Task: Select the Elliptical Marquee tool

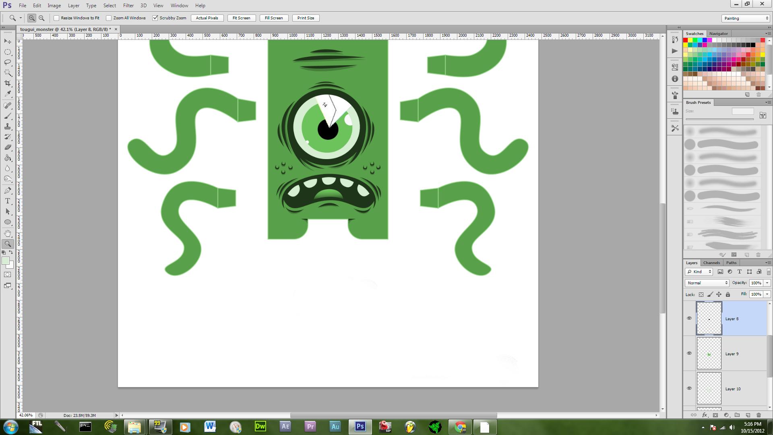Action: click(8, 52)
